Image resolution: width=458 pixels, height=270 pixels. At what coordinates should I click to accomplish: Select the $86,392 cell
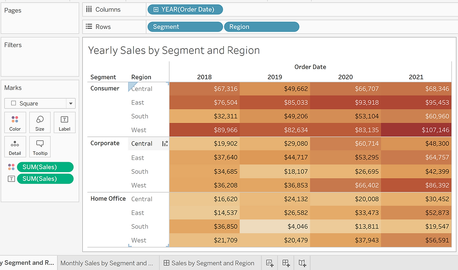pyautogui.click(x=416, y=185)
